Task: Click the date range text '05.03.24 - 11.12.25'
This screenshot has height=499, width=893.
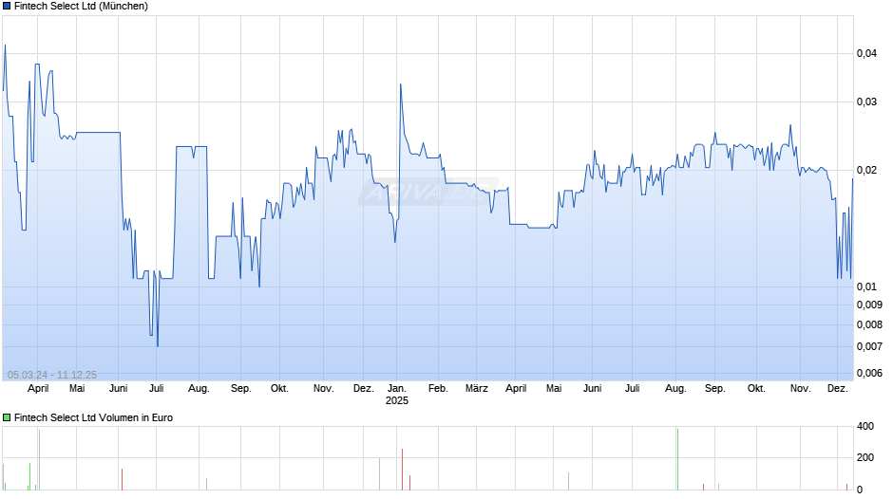Action: coord(52,375)
